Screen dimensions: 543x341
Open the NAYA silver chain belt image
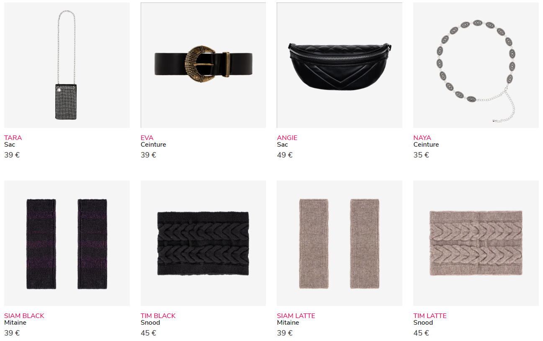[476, 65]
